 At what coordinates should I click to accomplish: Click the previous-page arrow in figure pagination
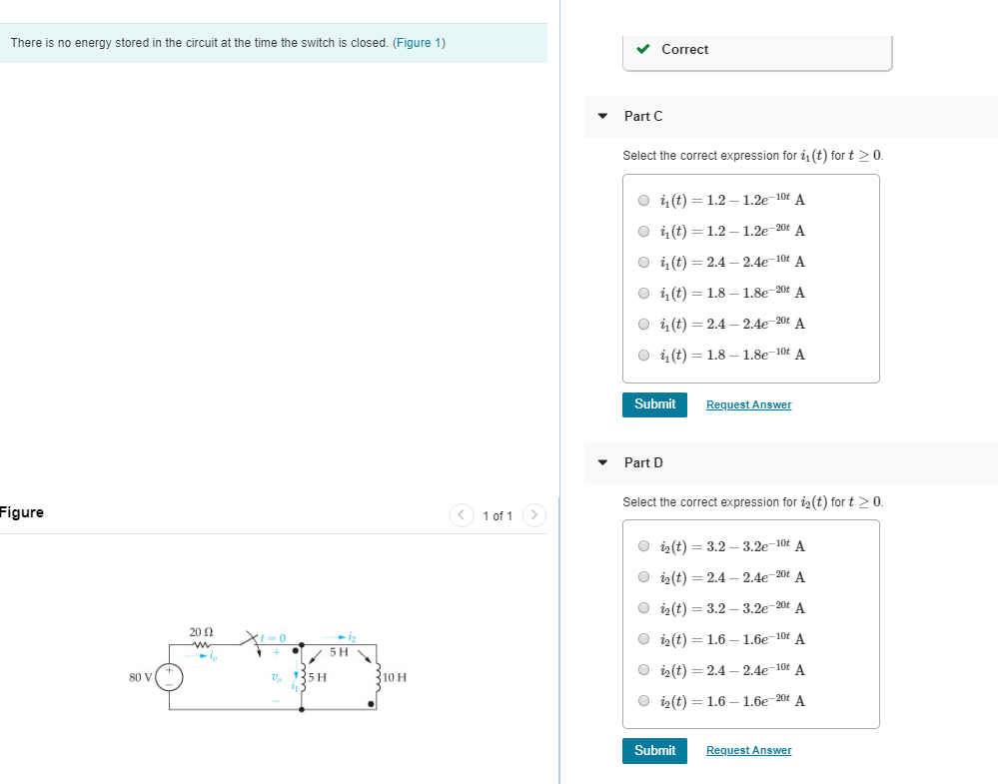461,515
